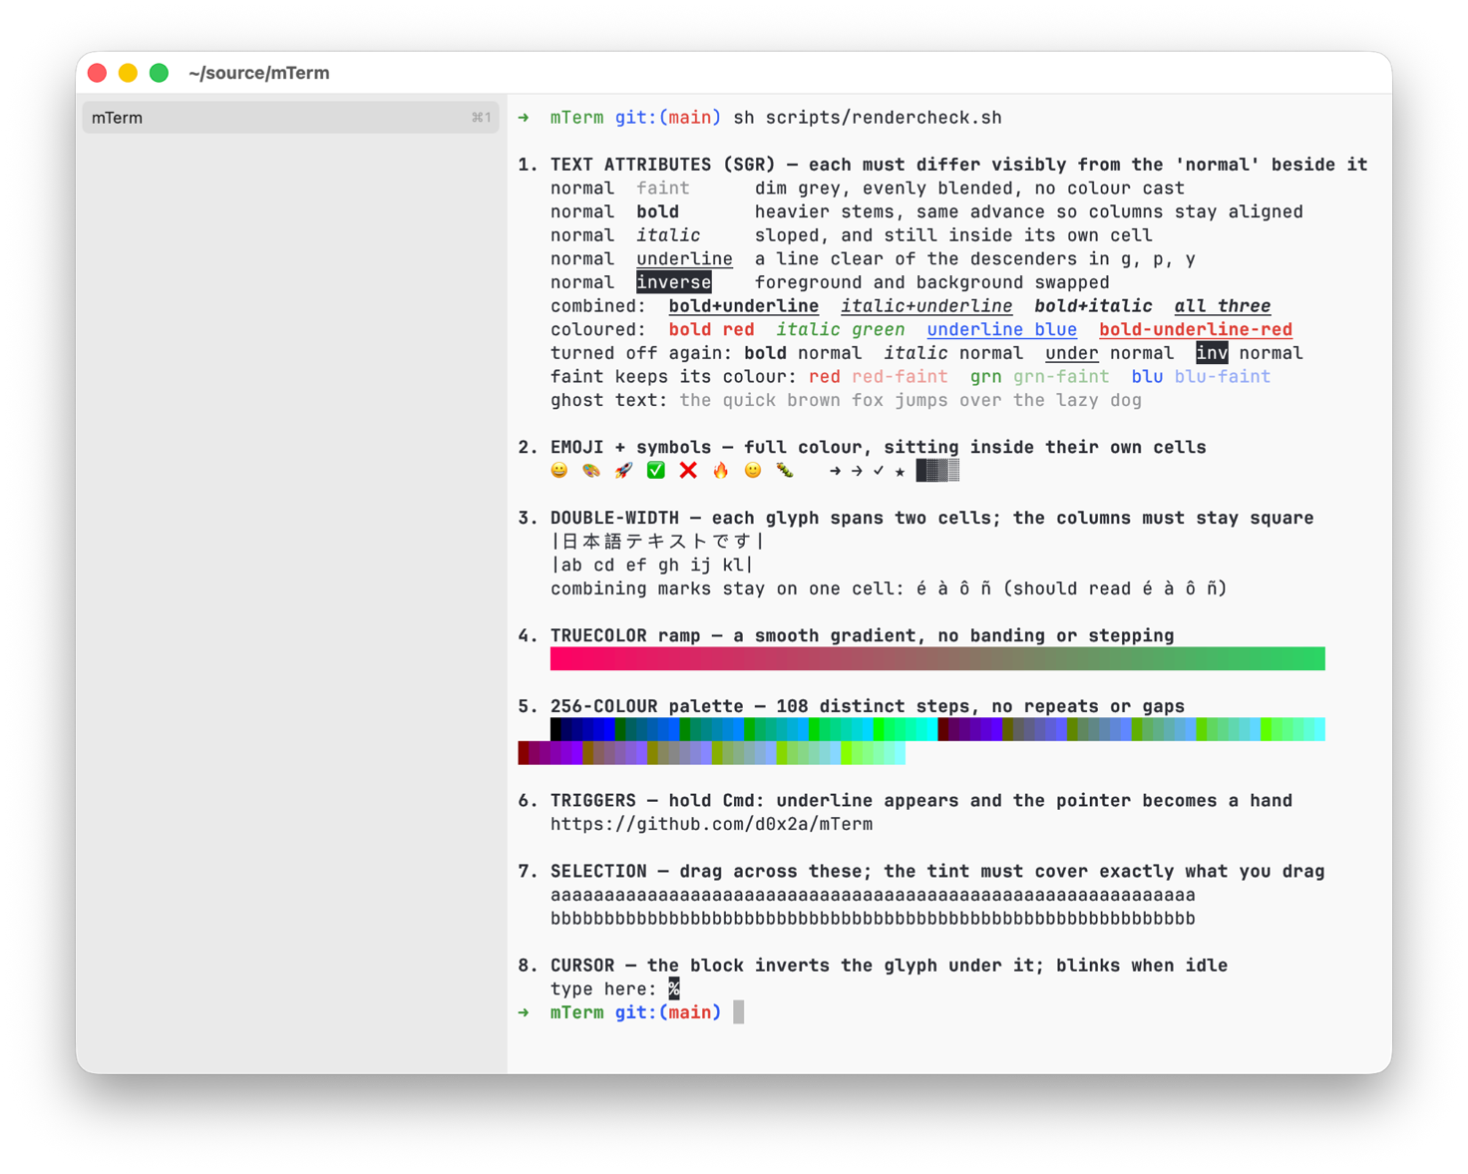Viewport: 1468px width, 1174px height.
Task: Click the grey 'faint' sample word
Action: click(663, 189)
